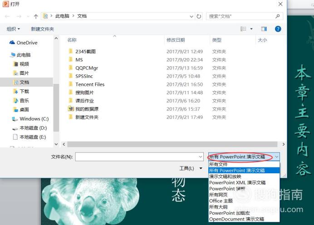The image size is (314, 225).
Task: Choose 所有网页 file type
Action: [x=244, y=195]
